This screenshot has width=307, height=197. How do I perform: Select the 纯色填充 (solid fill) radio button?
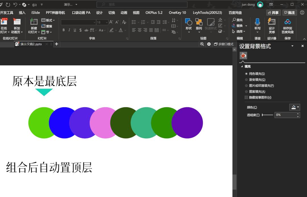[246, 74]
